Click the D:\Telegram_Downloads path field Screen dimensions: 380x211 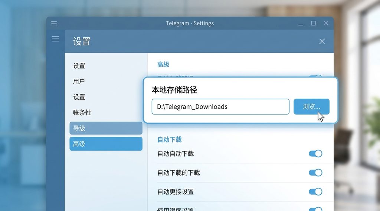point(220,106)
